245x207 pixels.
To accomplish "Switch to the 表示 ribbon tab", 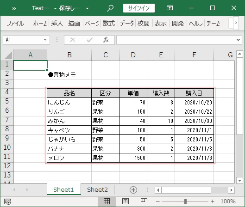I will pyautogui.click(x=161, y=24).
